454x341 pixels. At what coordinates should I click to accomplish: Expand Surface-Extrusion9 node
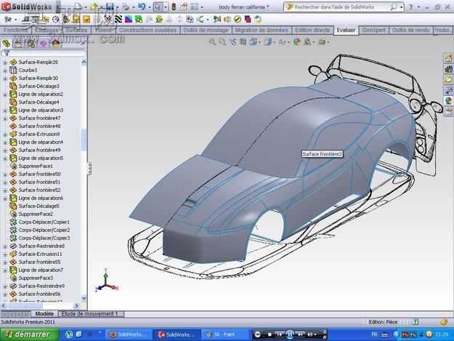[4, 135]
